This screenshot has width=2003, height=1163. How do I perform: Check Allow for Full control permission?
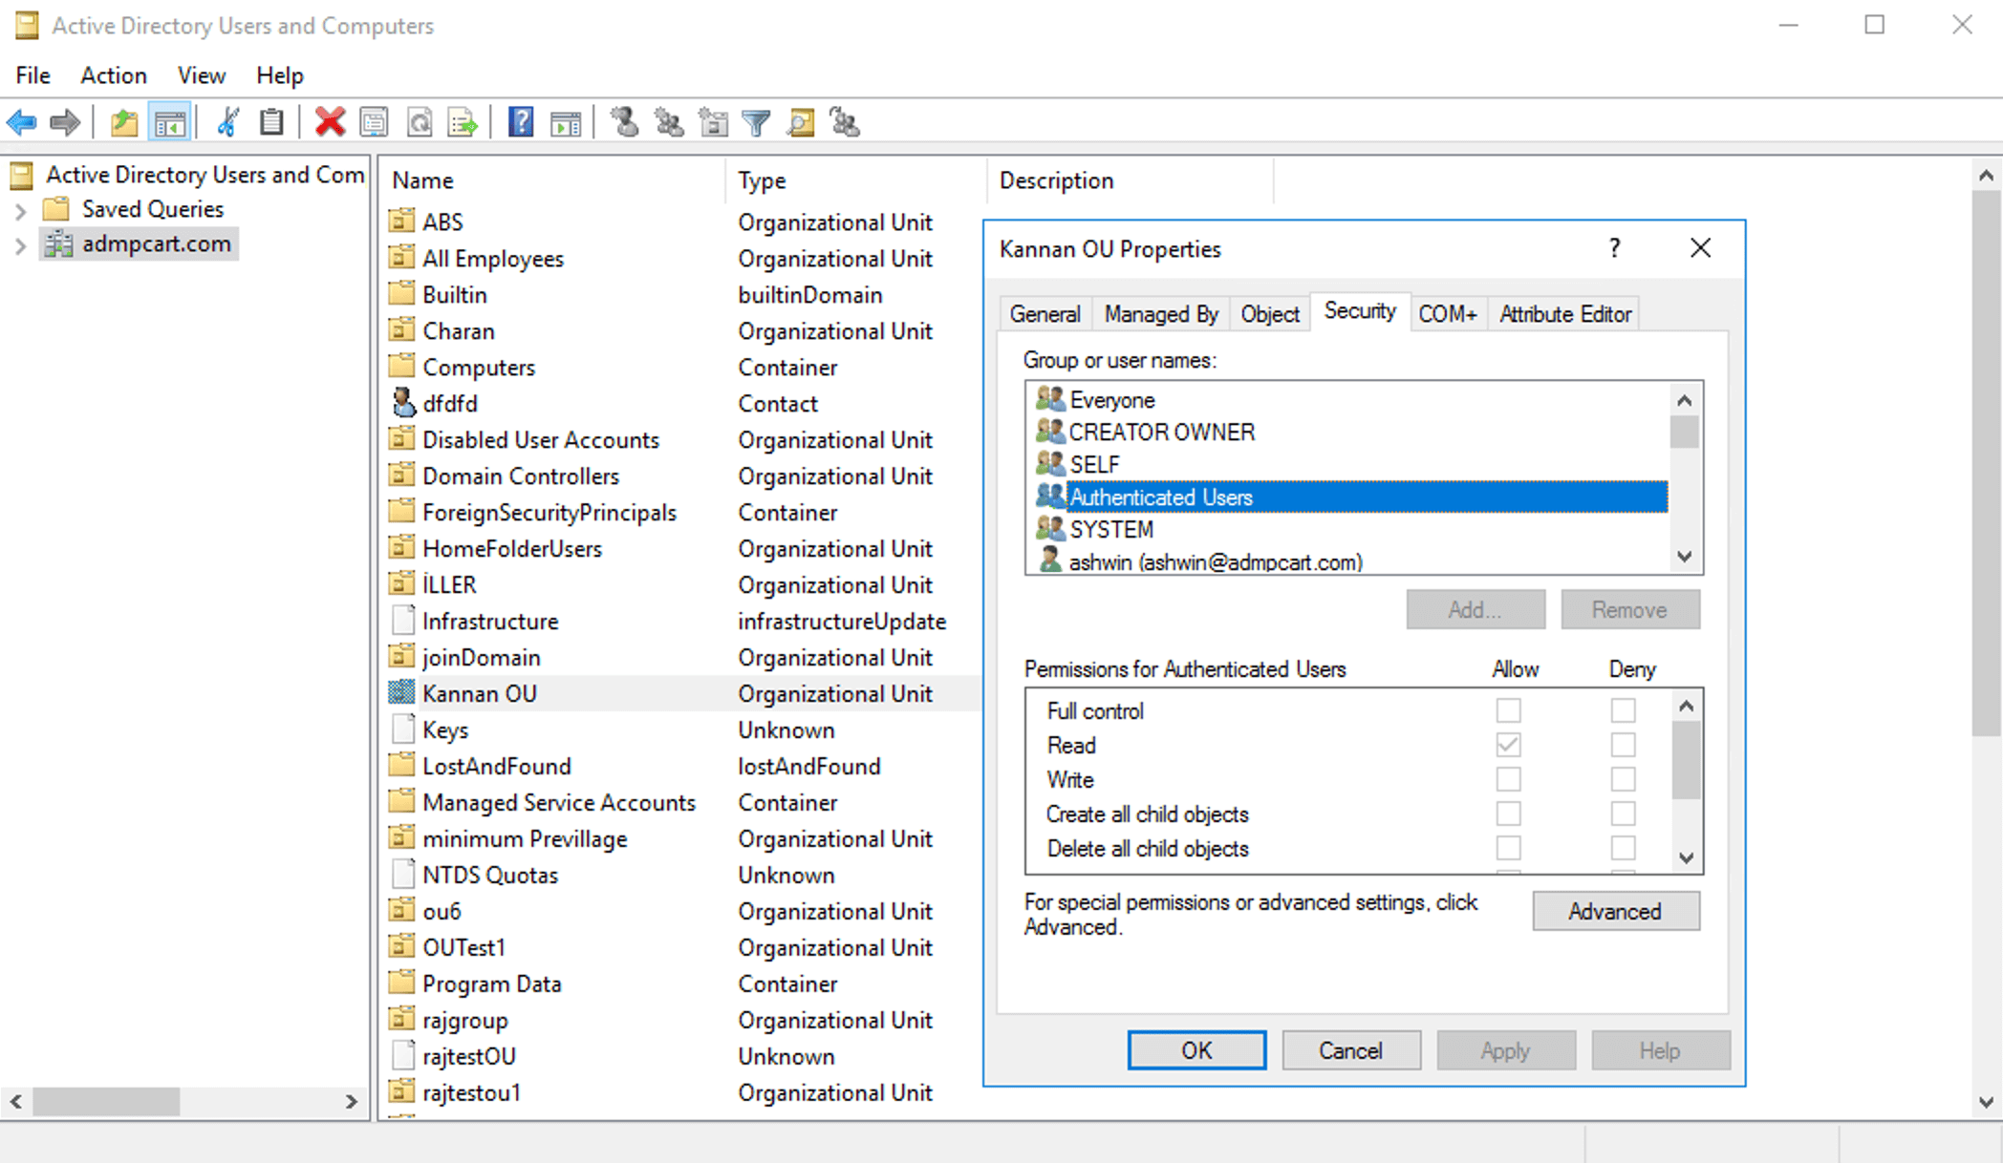coord(1508,710)
